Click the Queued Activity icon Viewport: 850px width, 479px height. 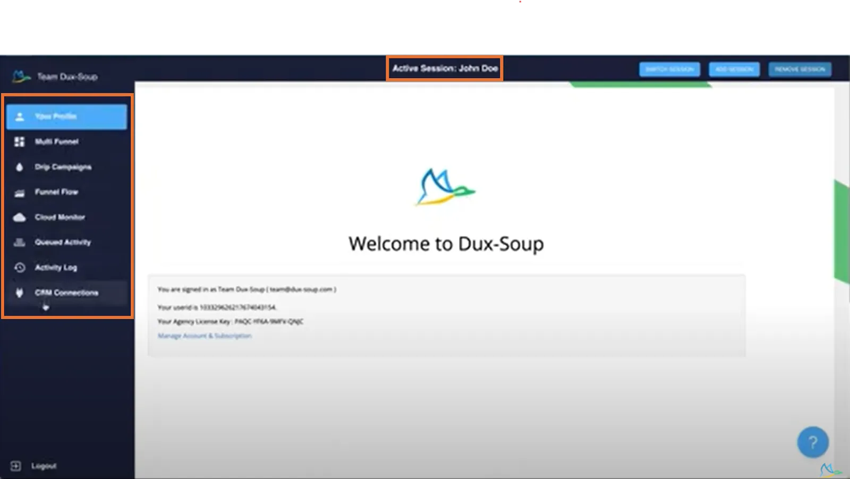coord(19,242)
